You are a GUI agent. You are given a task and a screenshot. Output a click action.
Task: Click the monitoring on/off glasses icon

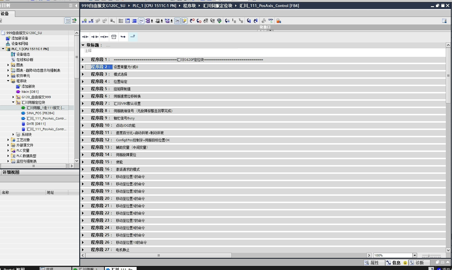271,21
